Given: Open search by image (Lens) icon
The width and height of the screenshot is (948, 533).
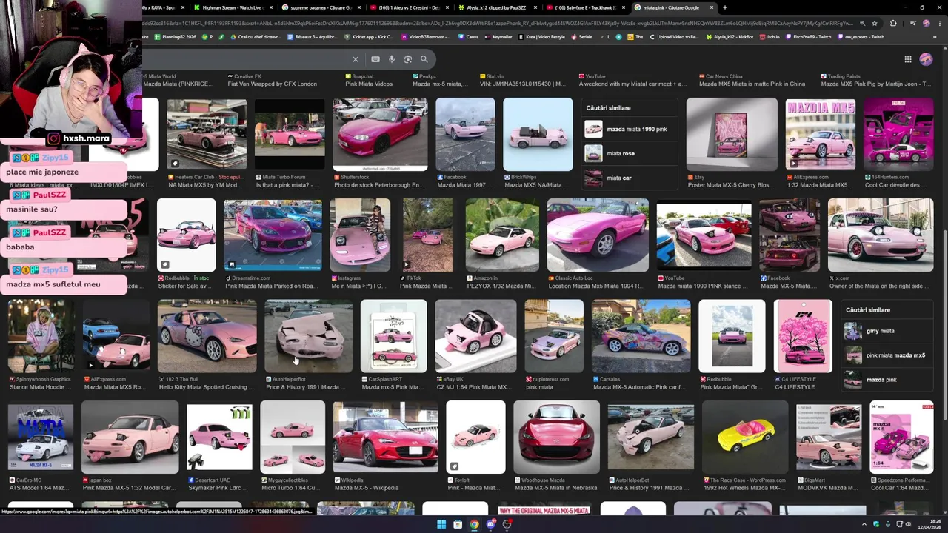Looking at the screenshot, I should 408,59.
